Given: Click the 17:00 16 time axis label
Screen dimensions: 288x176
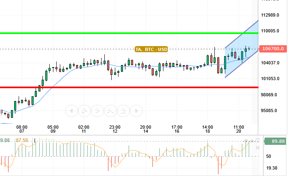Looking at the screenshot, I should (177, 129).
